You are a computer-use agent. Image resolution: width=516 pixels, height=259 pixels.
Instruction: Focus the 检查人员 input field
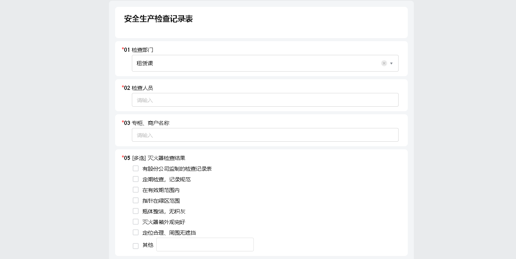tap(265, 100)
